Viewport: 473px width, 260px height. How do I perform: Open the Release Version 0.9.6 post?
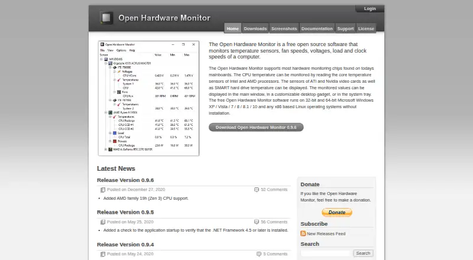point(125,180)
